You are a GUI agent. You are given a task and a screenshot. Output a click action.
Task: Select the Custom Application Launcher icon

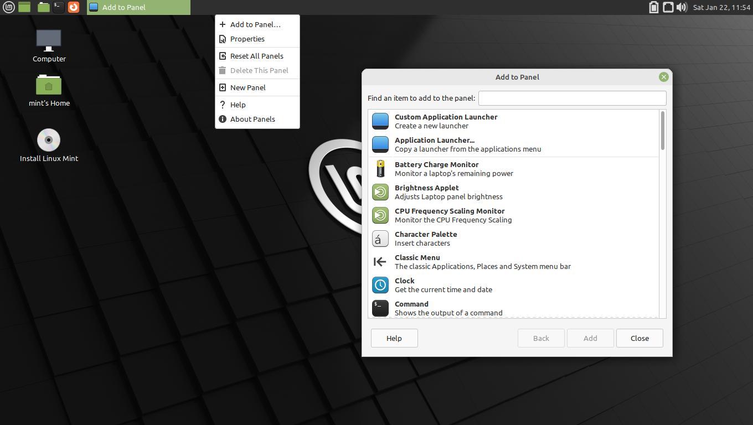tap(380, 121)
